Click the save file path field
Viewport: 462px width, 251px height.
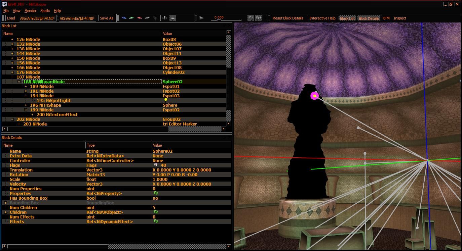click(x=77, y=18)
